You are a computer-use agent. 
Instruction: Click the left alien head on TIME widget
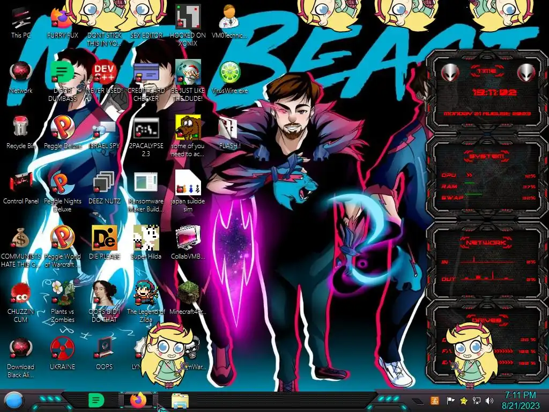pos(450,72)
